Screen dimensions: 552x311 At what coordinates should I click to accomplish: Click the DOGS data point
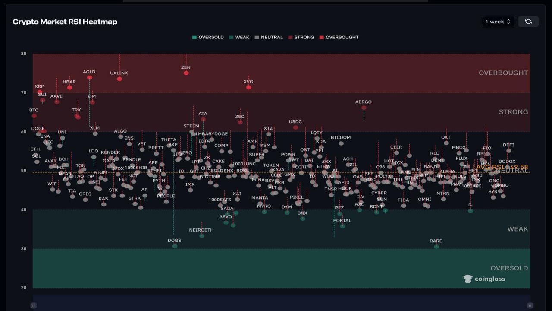(x=175, y=246)
